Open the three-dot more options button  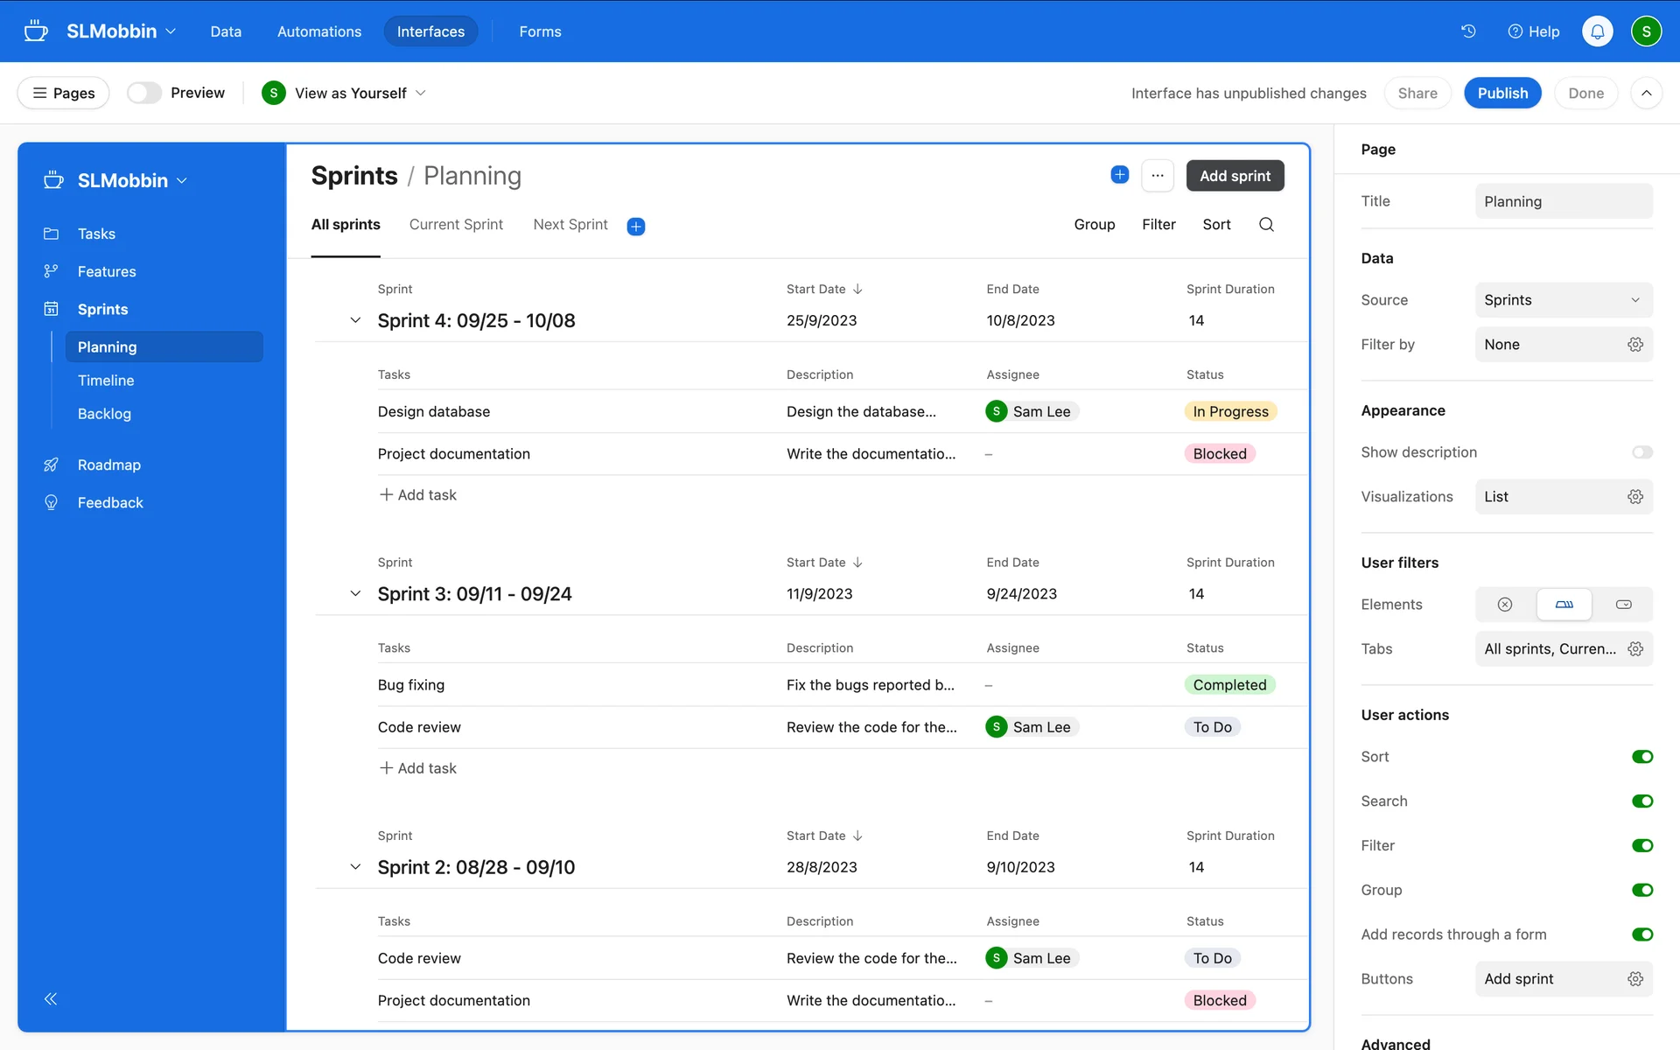tap(1157, 176)
